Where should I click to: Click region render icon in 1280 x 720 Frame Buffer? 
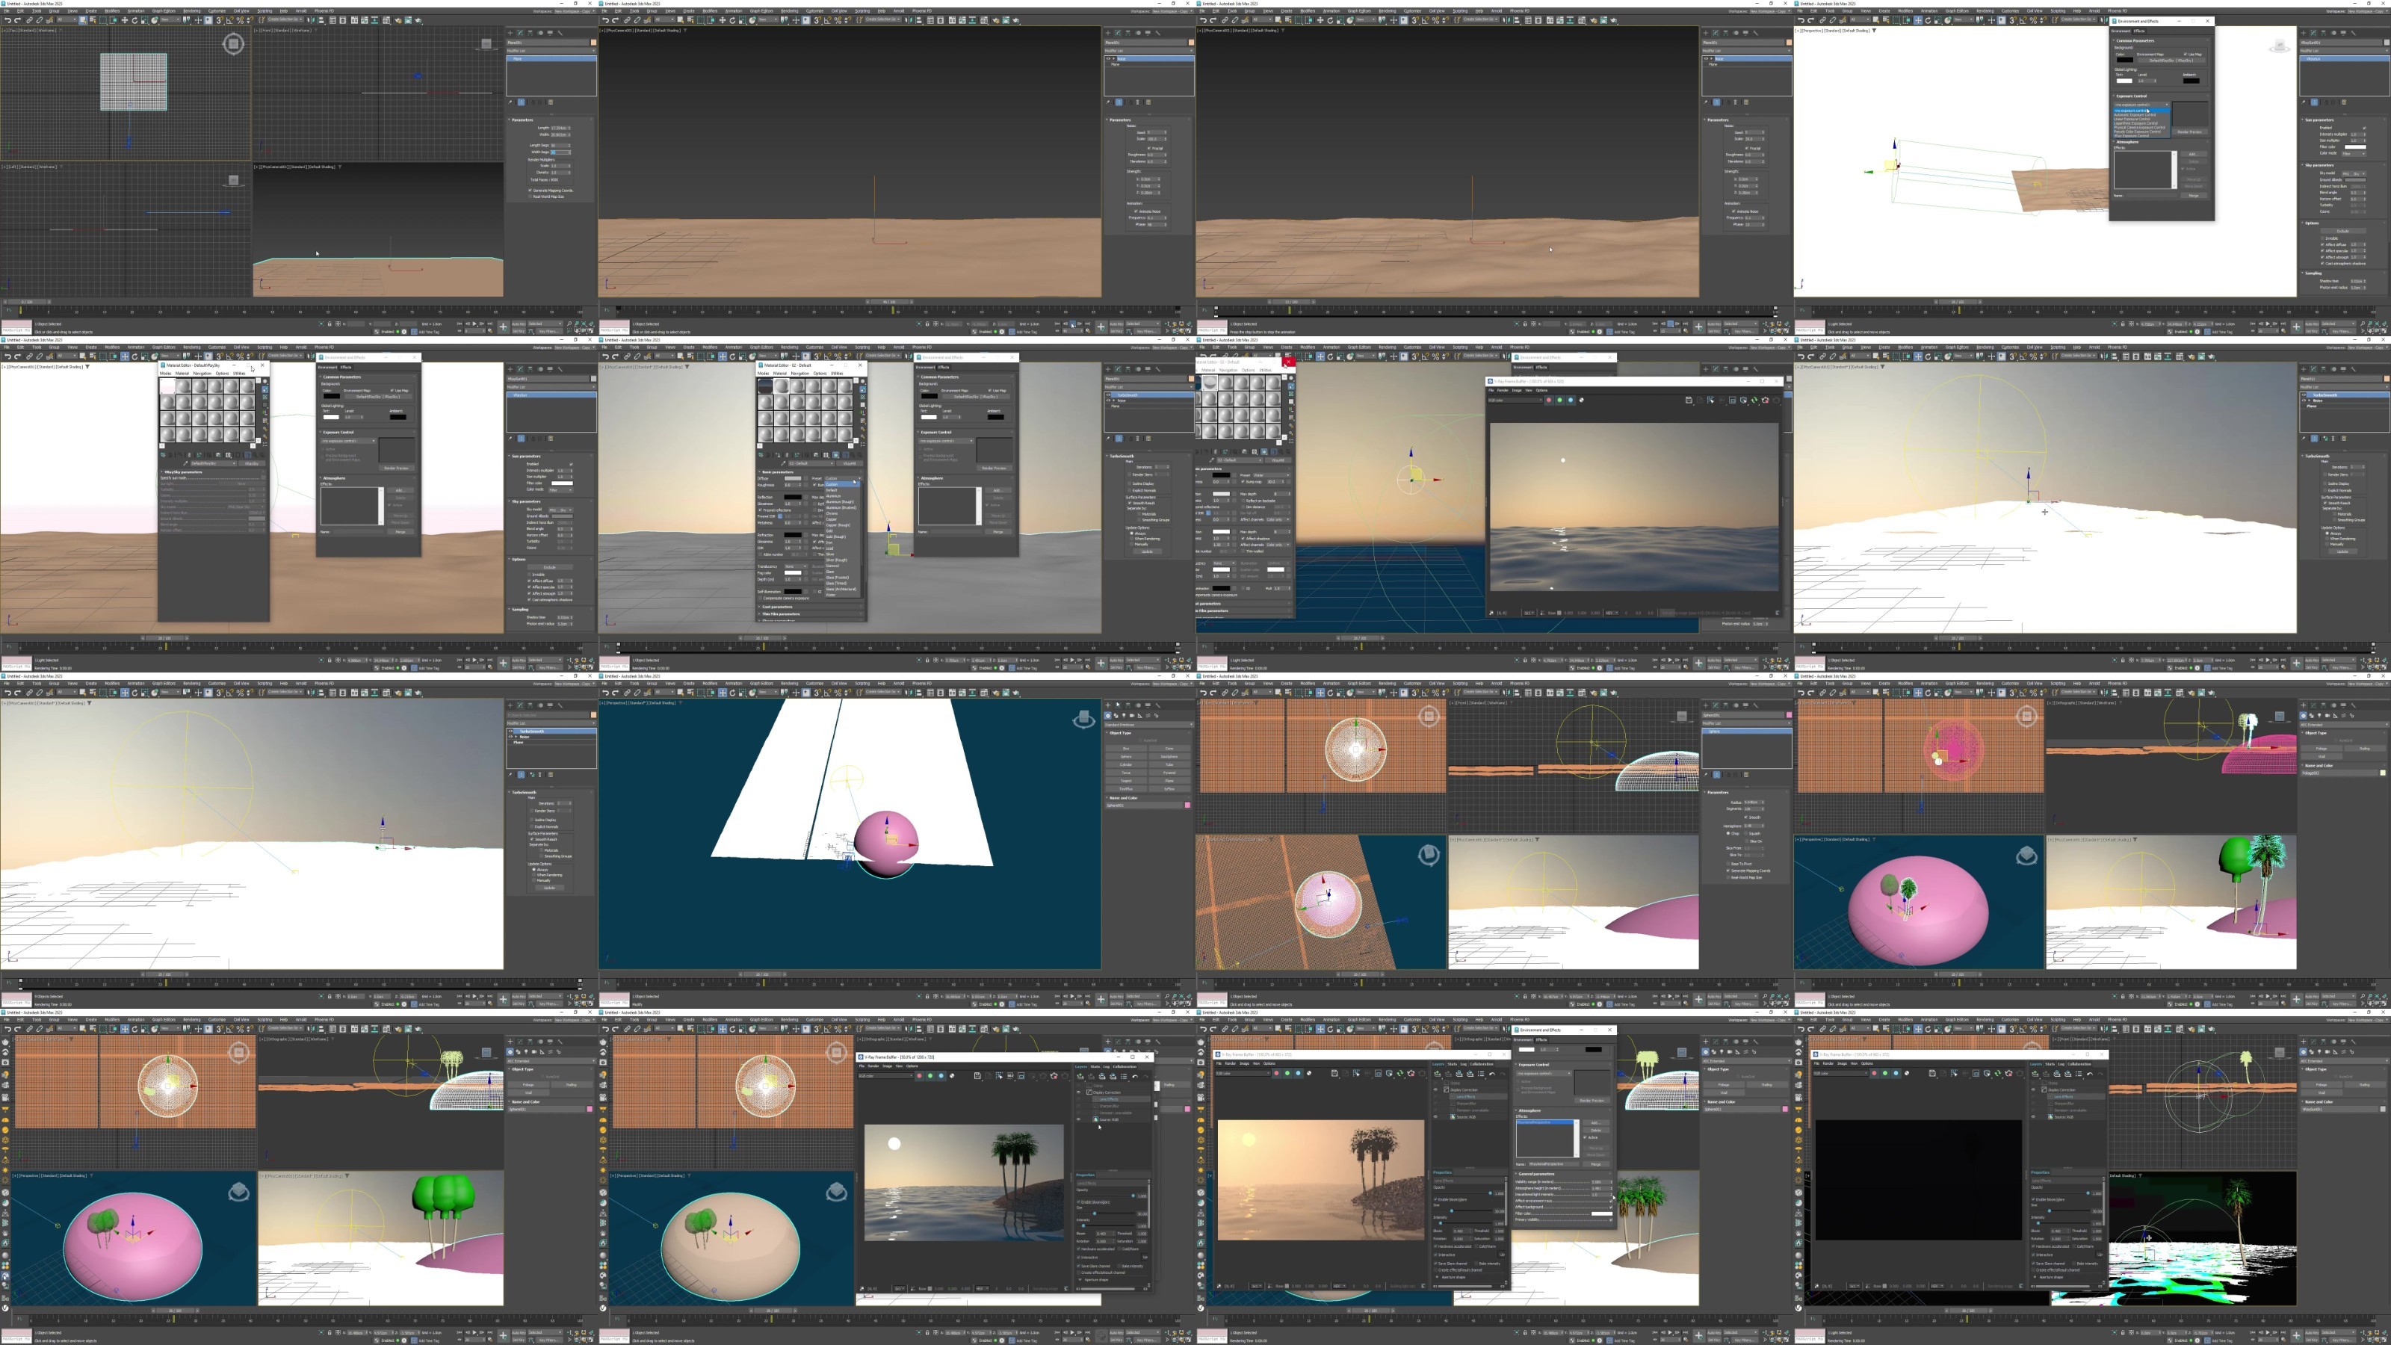(1022, 1077)
